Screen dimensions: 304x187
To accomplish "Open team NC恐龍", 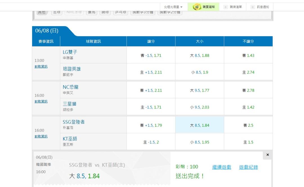I will tap(71, 87).
